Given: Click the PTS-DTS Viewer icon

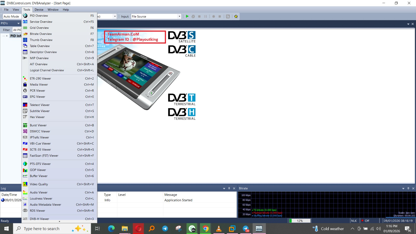Looking at the screenshot, I should point(25,164).
